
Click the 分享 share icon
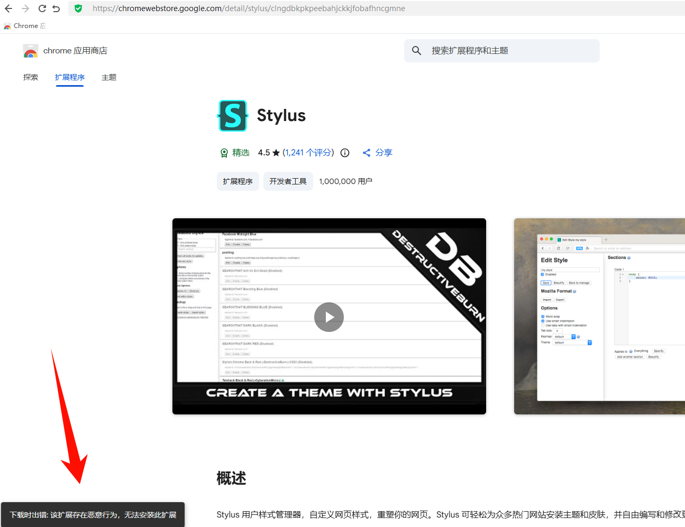(x=367, y=153)
